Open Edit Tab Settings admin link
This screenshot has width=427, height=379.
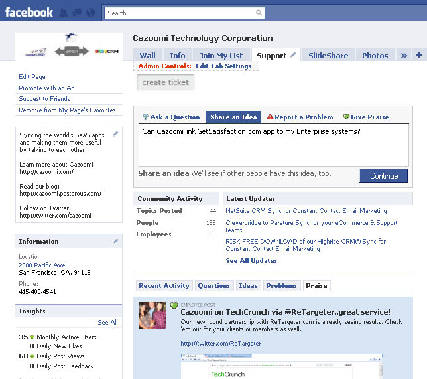[223, 66]
